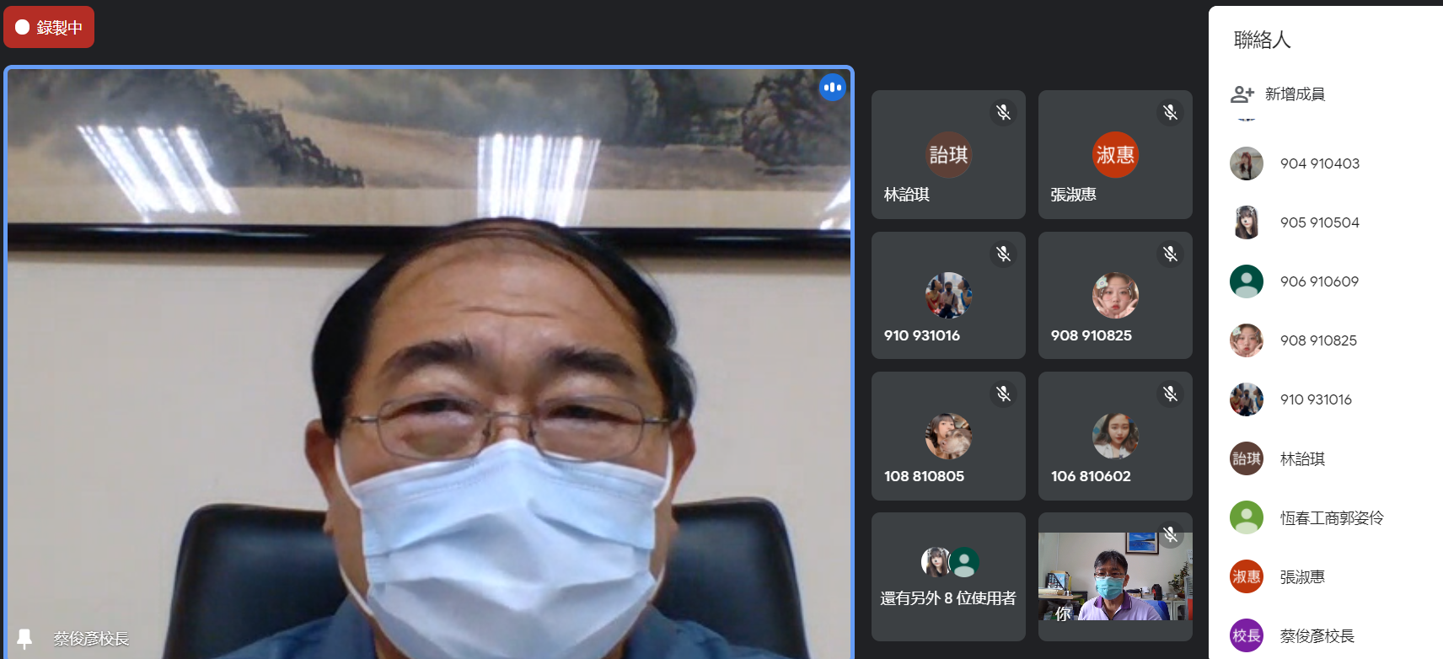This screenshot has height=659, width=1443.
Task: Select the 106 810602 tile avatar
Action: (x=1115, y=436)
